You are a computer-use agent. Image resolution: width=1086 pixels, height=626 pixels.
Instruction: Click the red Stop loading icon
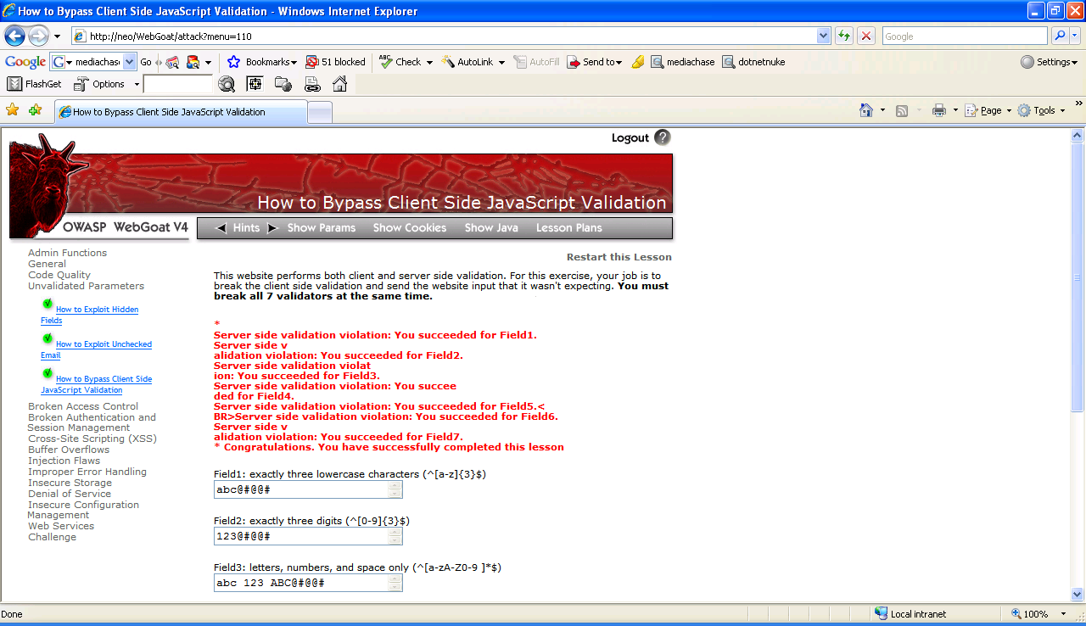(x=865, y=36)
